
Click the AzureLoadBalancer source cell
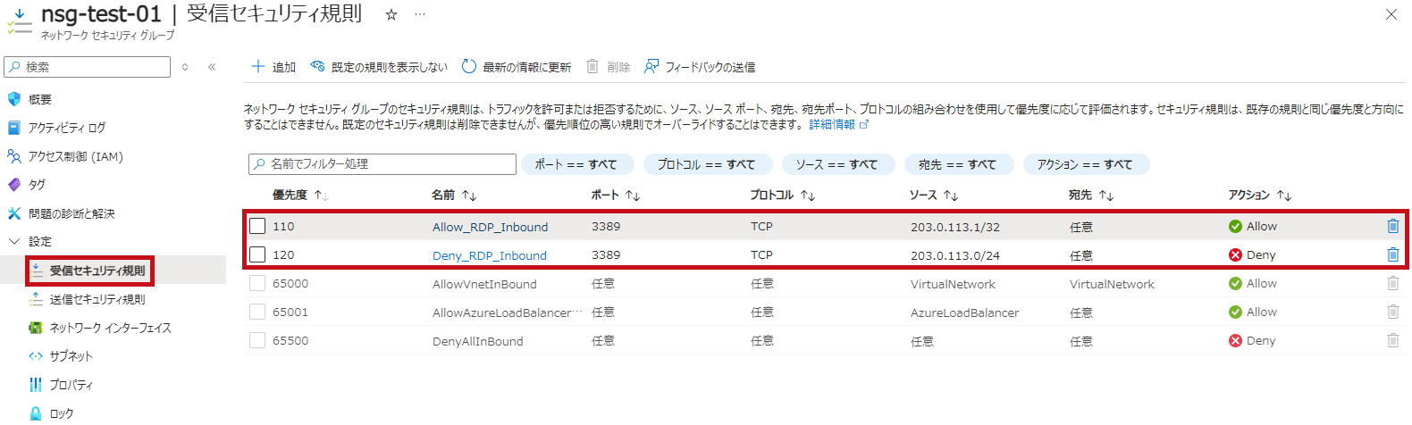pos(964,312)
